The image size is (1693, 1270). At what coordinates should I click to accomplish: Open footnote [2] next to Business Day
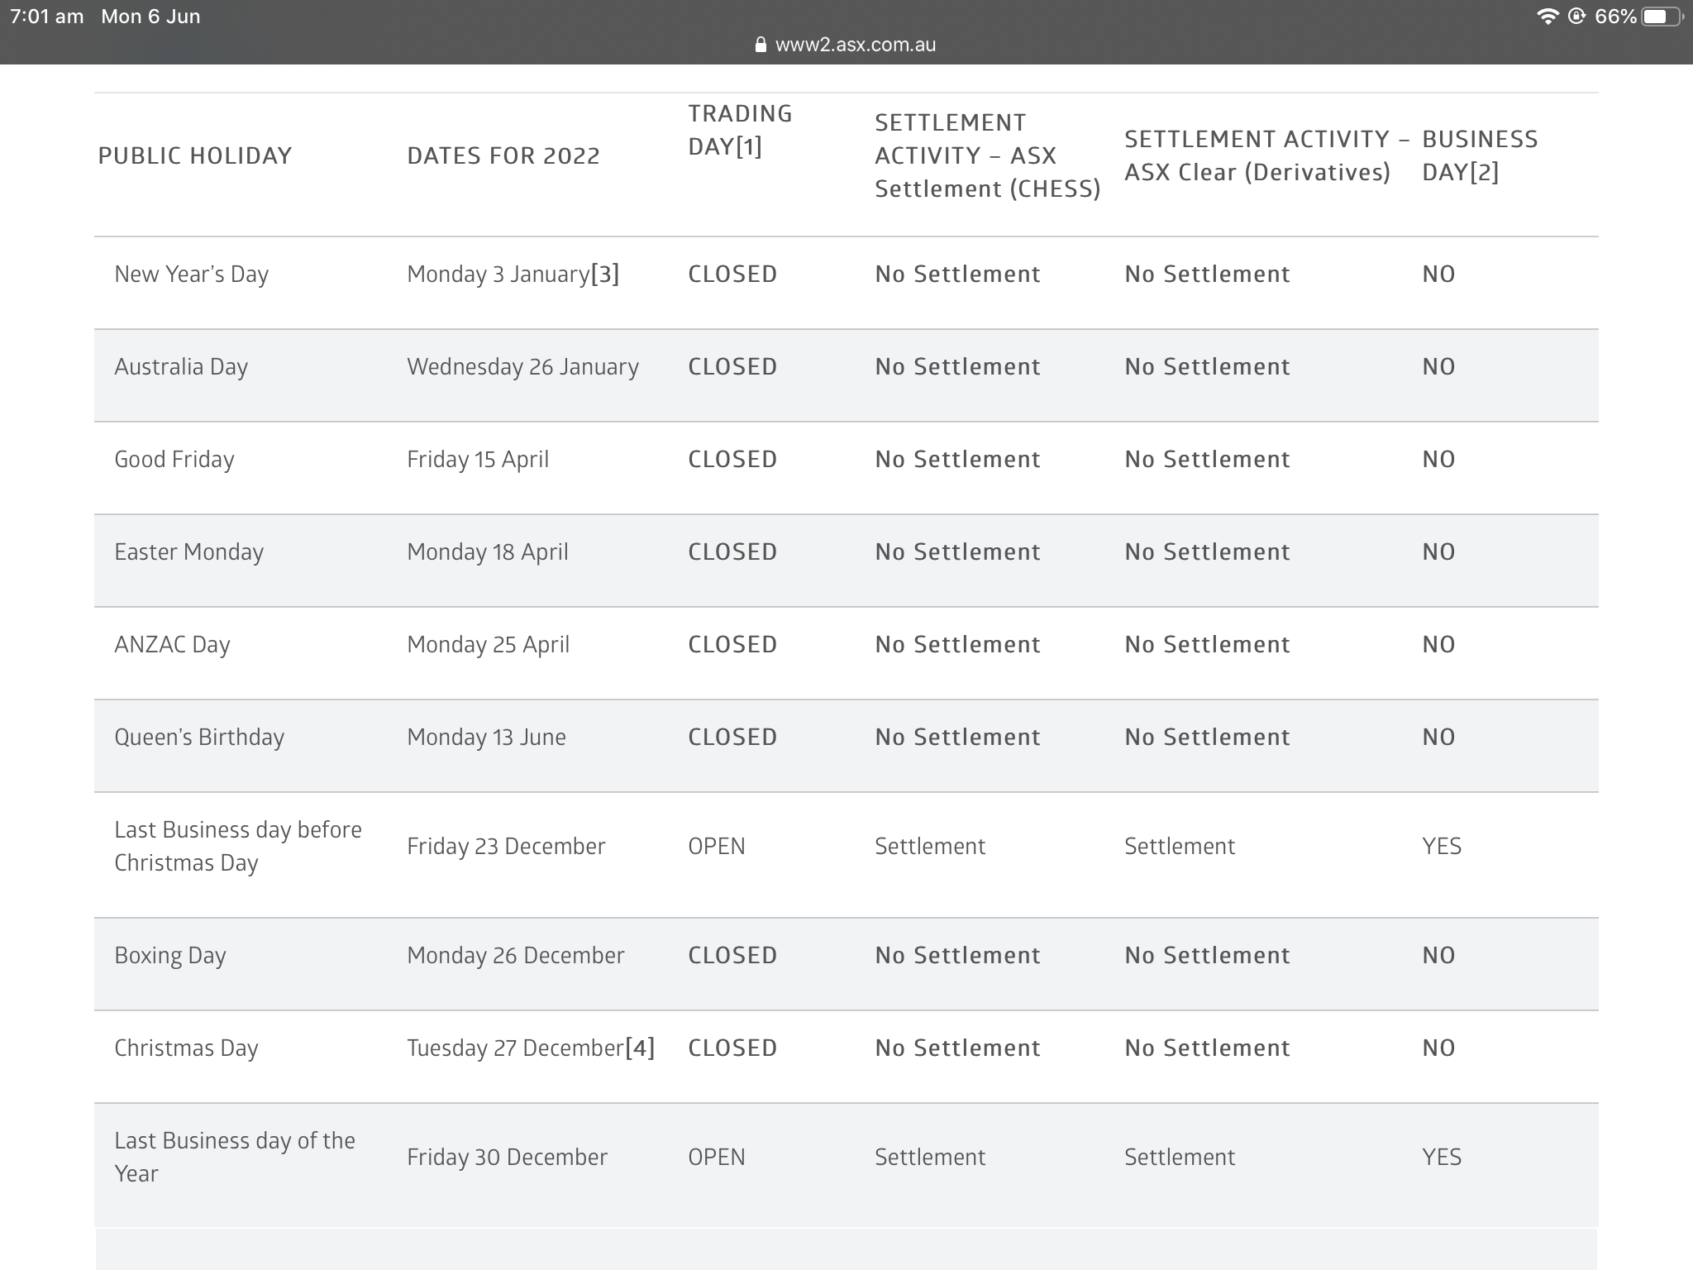[1486, 173]
